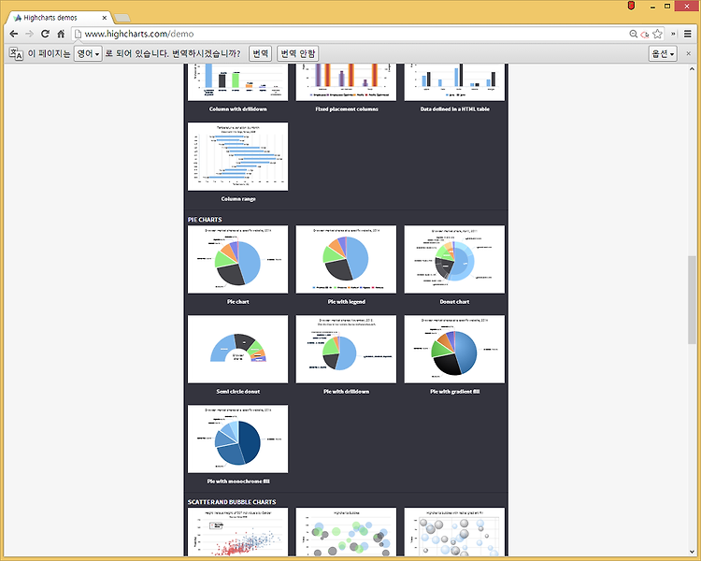Click the scrollbar down arrow
The image size is (701, 561).
pyautogui.click(x=692, y=552)
